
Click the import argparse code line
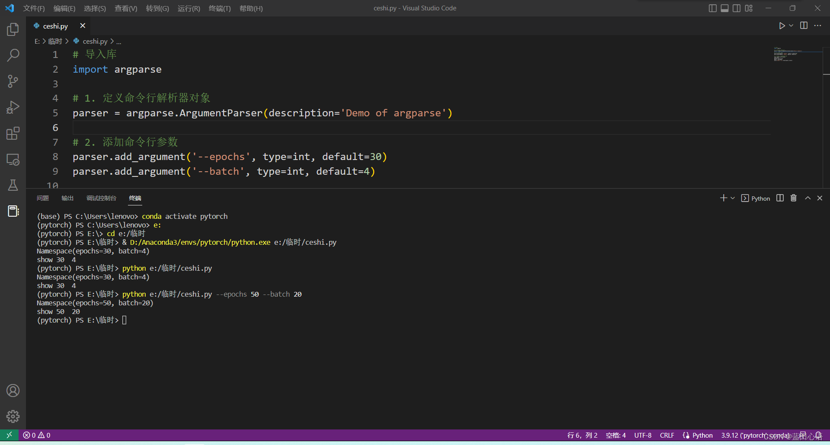(117, 70)
